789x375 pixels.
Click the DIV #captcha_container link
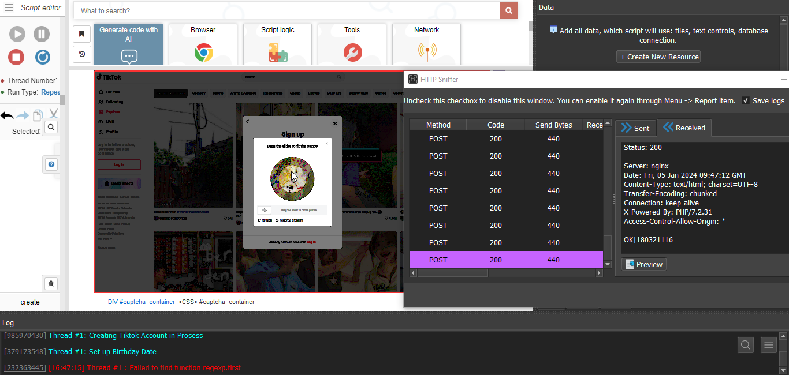coord(142,302)
